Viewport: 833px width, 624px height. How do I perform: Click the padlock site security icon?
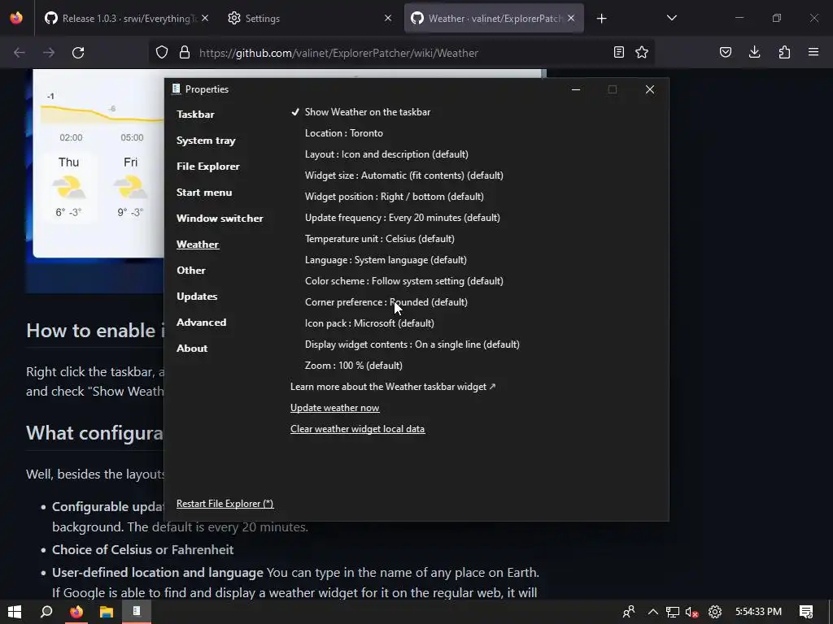point(185,53)
